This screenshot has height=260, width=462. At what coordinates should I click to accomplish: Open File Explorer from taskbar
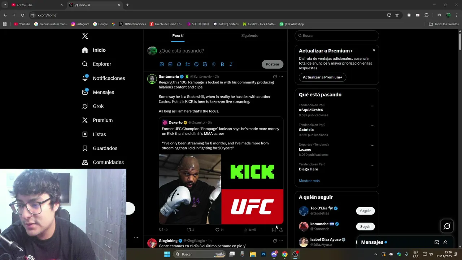(253, 254)
